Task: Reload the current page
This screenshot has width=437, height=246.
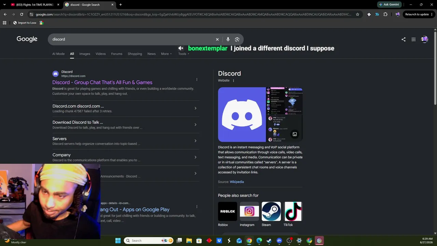Action: click(x=22, y=14)
